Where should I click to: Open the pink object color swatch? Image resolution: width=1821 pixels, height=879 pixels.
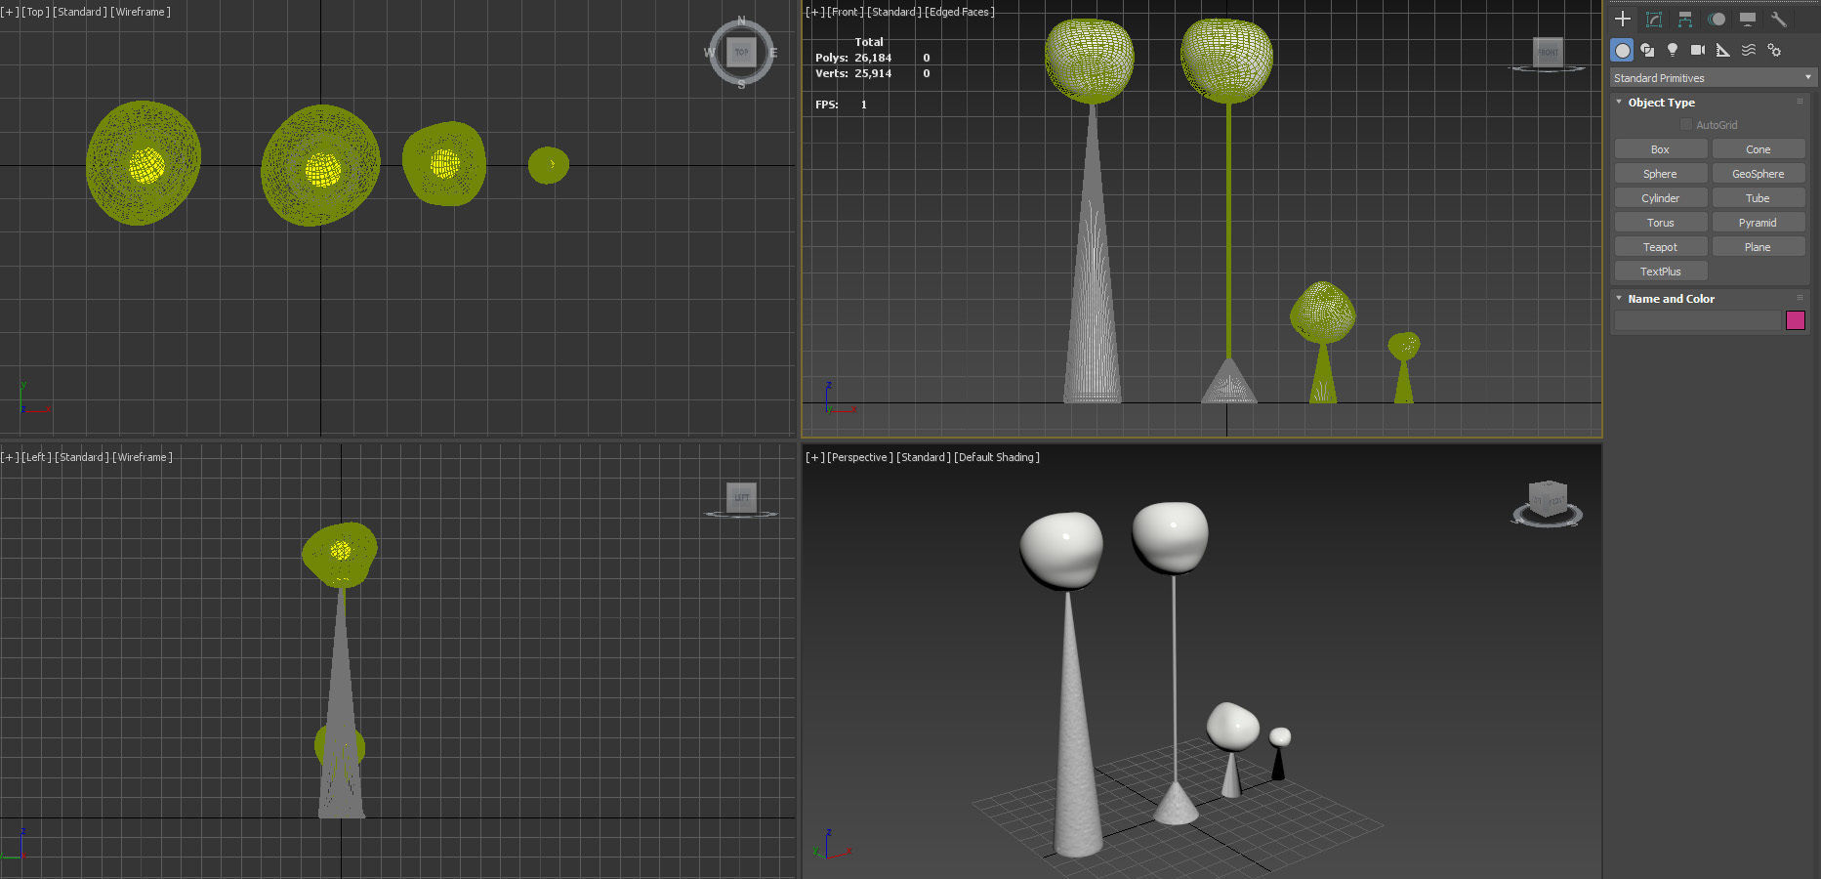tap(1796, 320)
